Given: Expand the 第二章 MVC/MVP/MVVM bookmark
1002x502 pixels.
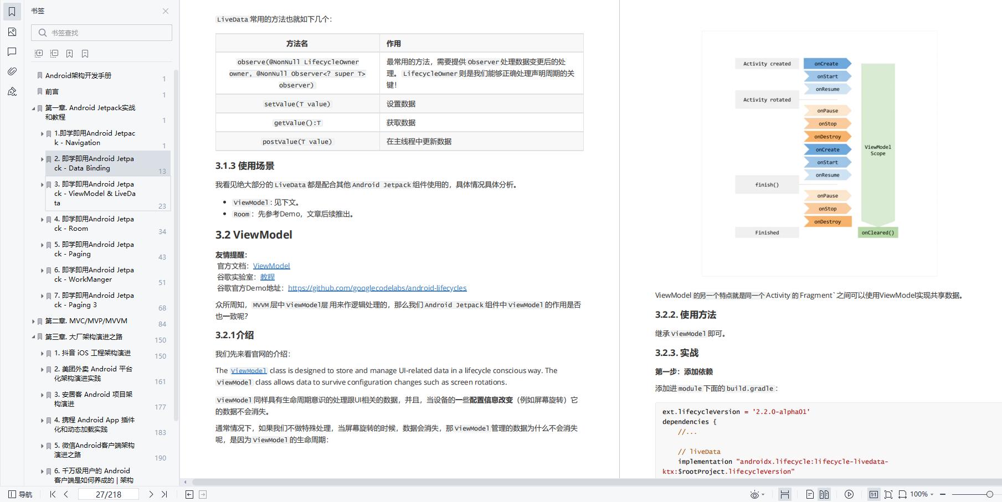Looking at the screenshot, I should click(33, 321).
